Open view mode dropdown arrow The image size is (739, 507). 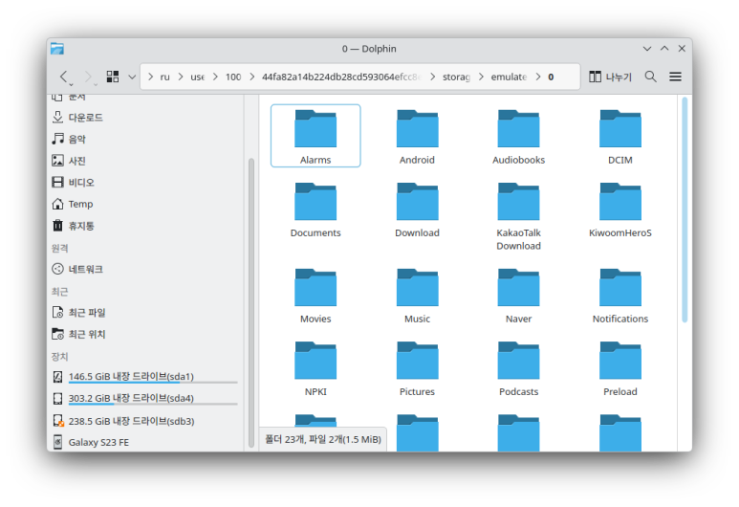132,77
